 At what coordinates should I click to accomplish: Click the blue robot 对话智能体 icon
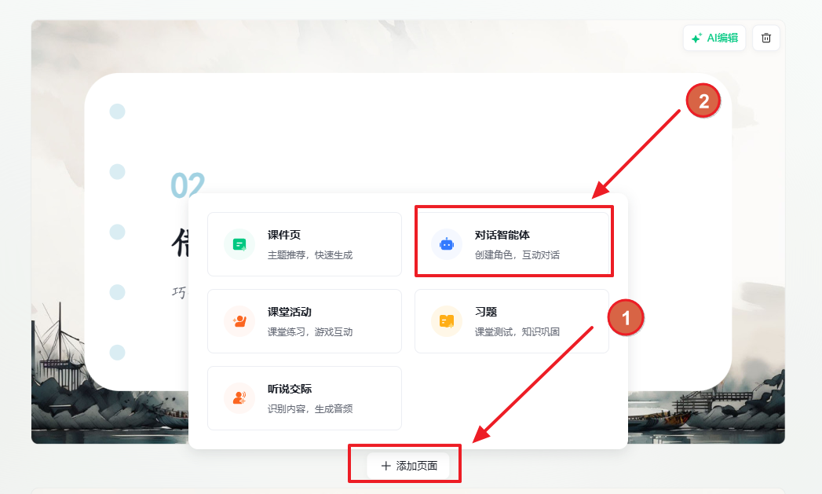click(446, 243)
